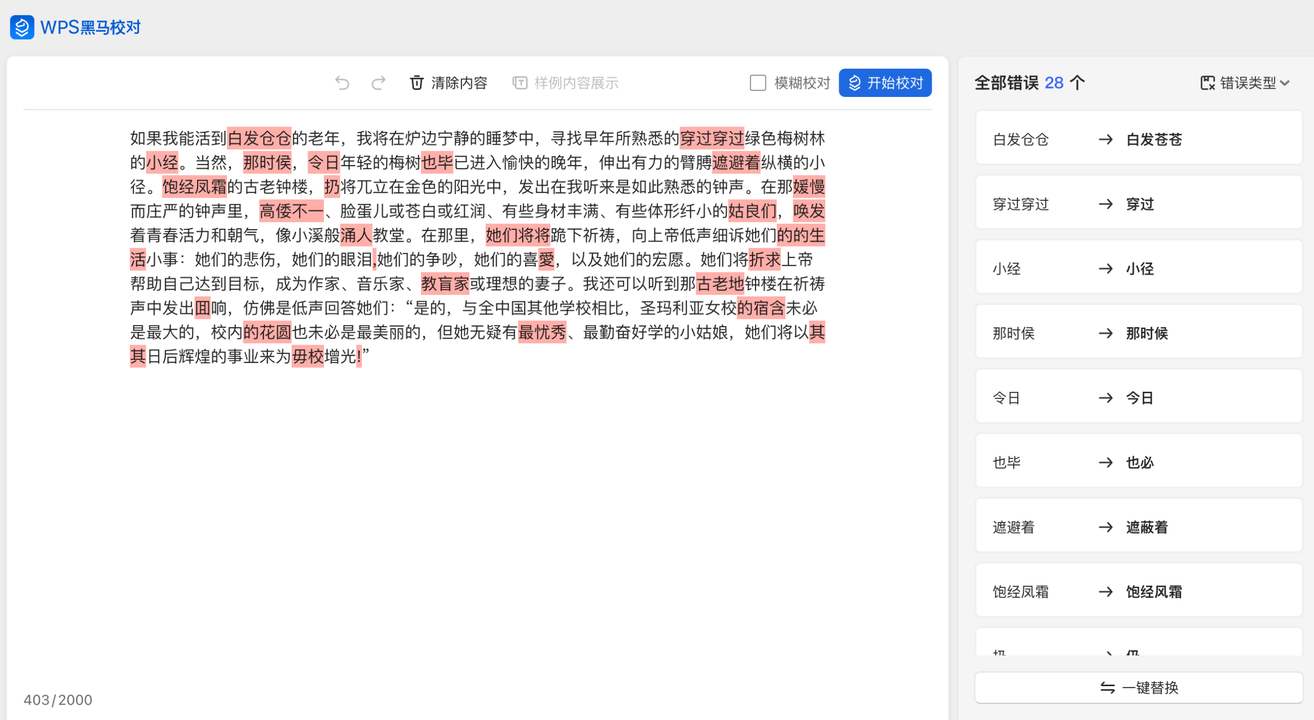Image resolution: width=1314 pixels, height=720 pixels.
Task: Click the WPS黑马校对 title text
Action: pos(90,27)
